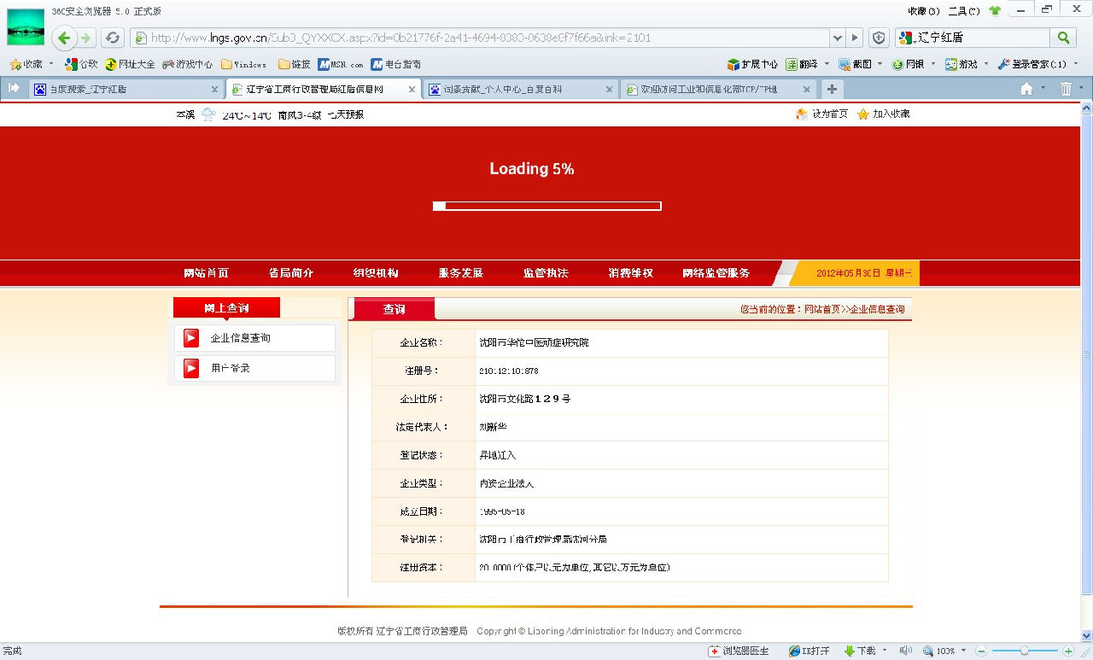Open the trash closed-tabs icon
This screenshot has height=660, width=1093.
[x=1066, y=89]
